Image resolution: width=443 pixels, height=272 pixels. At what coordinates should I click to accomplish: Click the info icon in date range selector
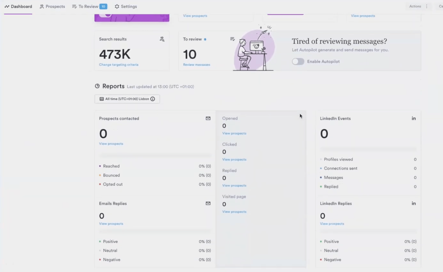tap(153, 99)
